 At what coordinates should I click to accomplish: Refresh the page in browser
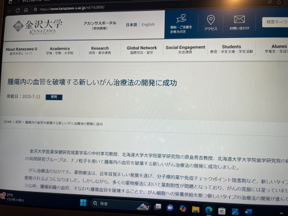(18, 10)
